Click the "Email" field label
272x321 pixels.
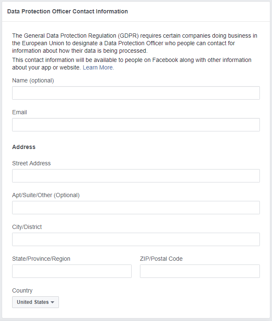pos(20,112)
